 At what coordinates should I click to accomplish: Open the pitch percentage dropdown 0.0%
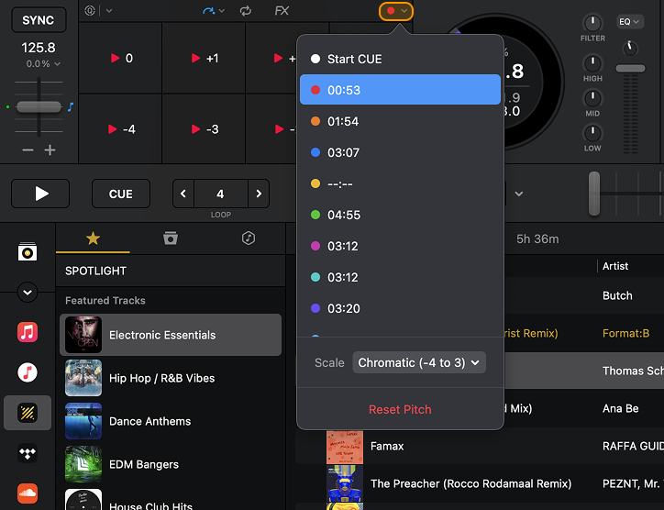43,64
